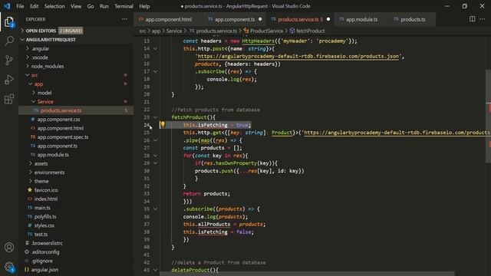Click ProductService class icon in breadcrumb
This screenshot has width=491, height=276.
pyautogui.click(x=246, y=31)
